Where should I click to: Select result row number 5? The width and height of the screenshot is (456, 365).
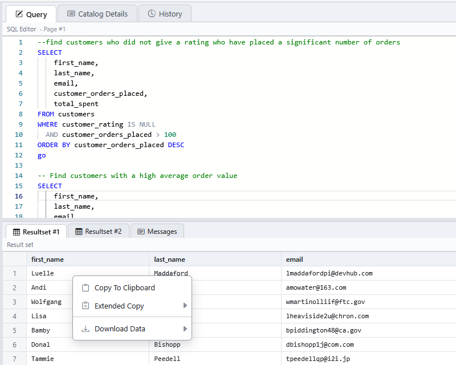click(15, 331)
